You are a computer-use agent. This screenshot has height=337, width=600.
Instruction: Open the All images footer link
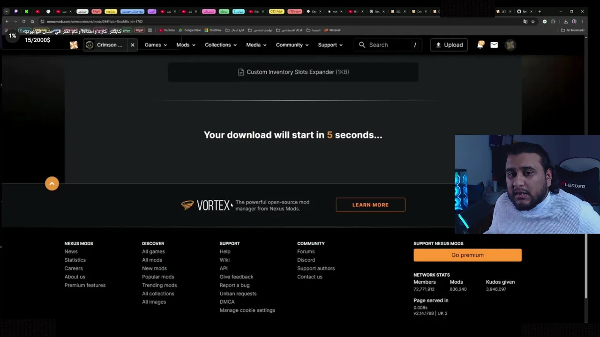(154, 302)
